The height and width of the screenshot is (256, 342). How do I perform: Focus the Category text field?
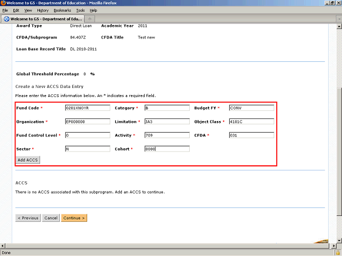167,108
